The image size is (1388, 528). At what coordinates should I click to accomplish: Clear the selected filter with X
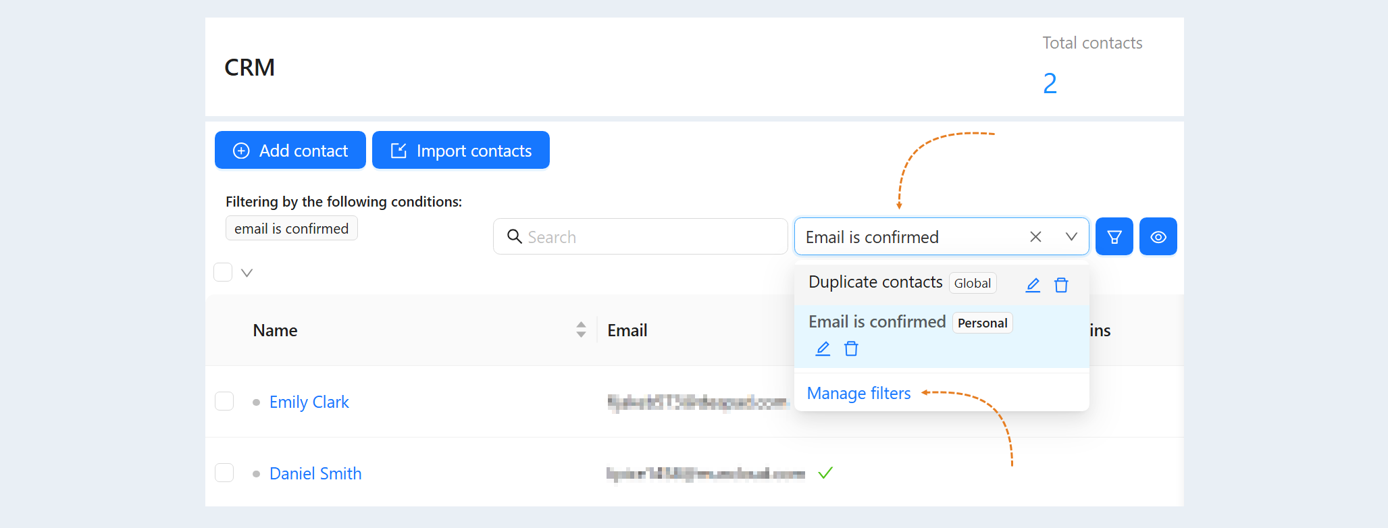click(1035, 236)
